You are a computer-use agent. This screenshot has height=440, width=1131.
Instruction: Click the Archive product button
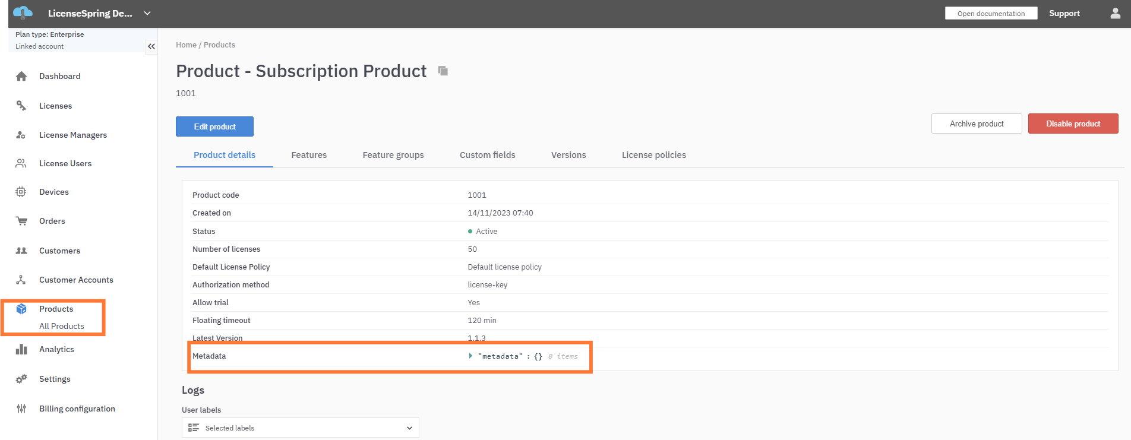click(976, 124)
